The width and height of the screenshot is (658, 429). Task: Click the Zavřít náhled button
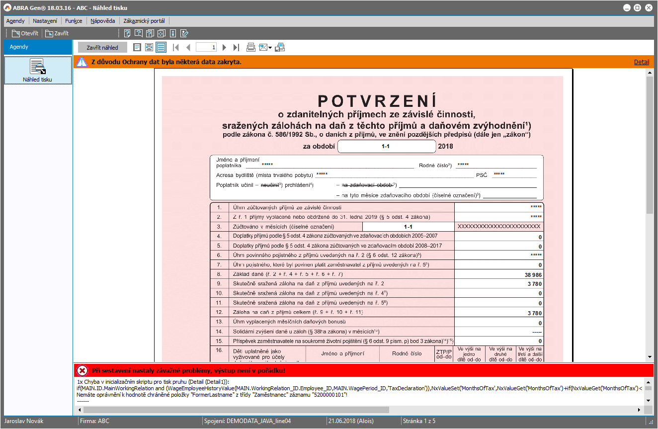(x=102, y=48)
